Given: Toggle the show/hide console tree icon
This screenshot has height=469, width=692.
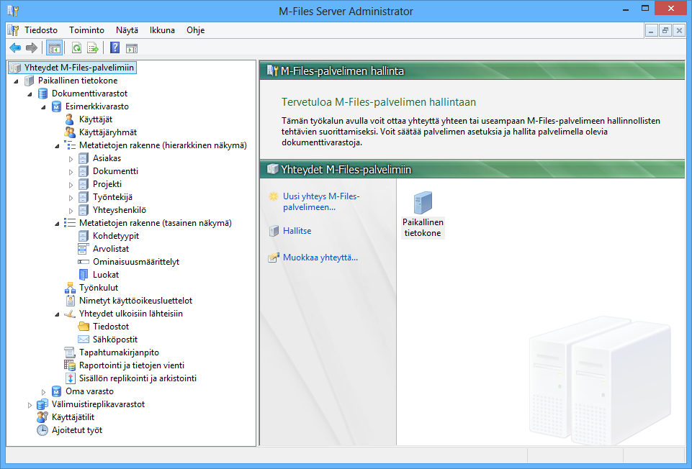Looking at the screenshot, I should tap(54, 47).
